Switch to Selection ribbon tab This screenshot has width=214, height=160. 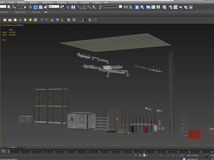pos(4,12)
